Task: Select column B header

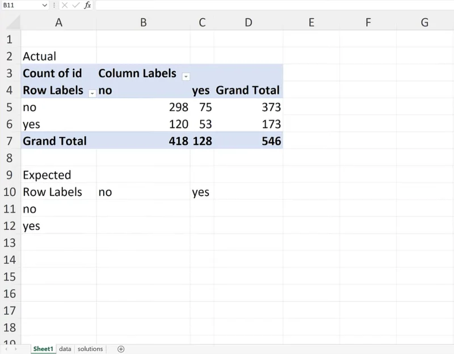Action: click(x=144, y=22)
